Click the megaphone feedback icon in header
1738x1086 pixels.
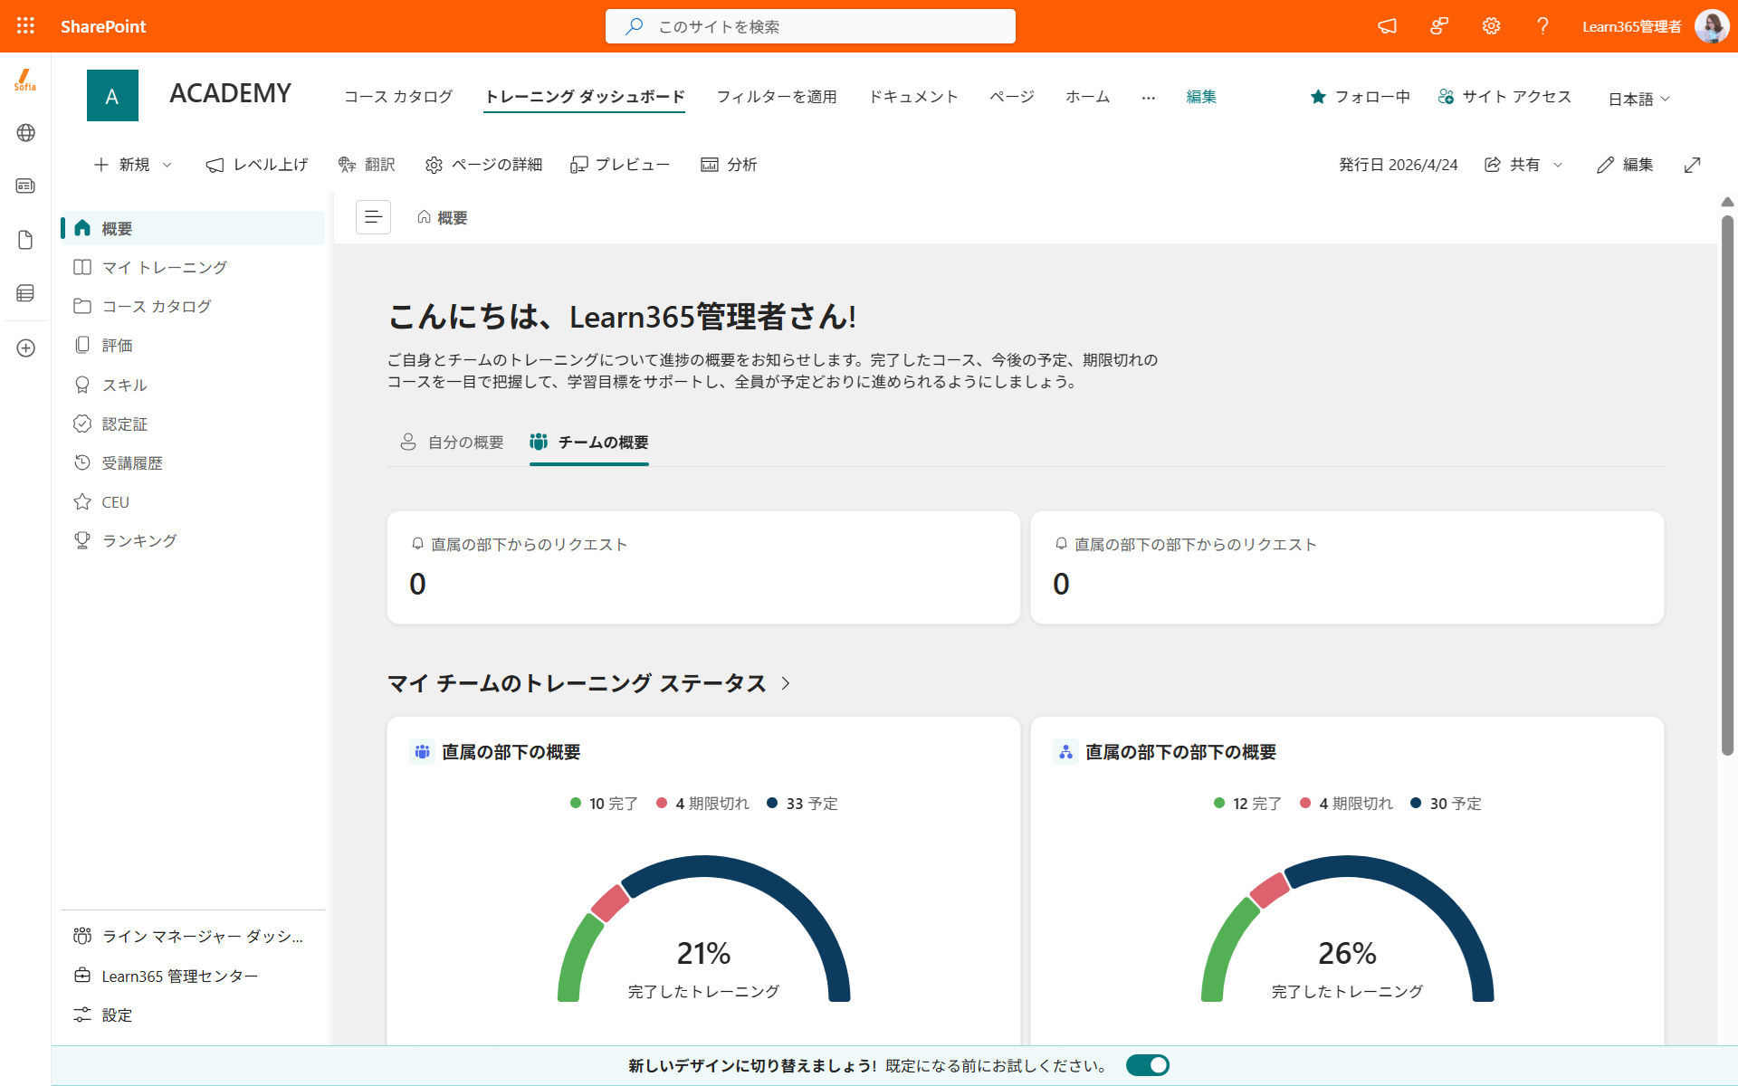1387,26
